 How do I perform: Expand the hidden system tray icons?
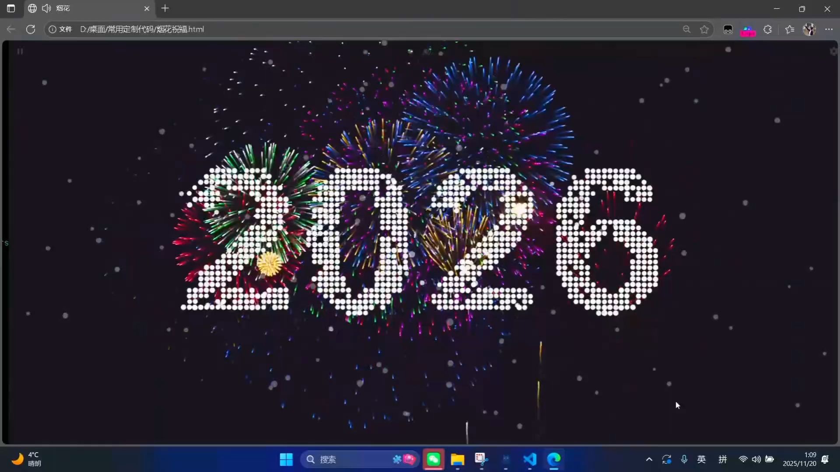click(x=649, y=459)
